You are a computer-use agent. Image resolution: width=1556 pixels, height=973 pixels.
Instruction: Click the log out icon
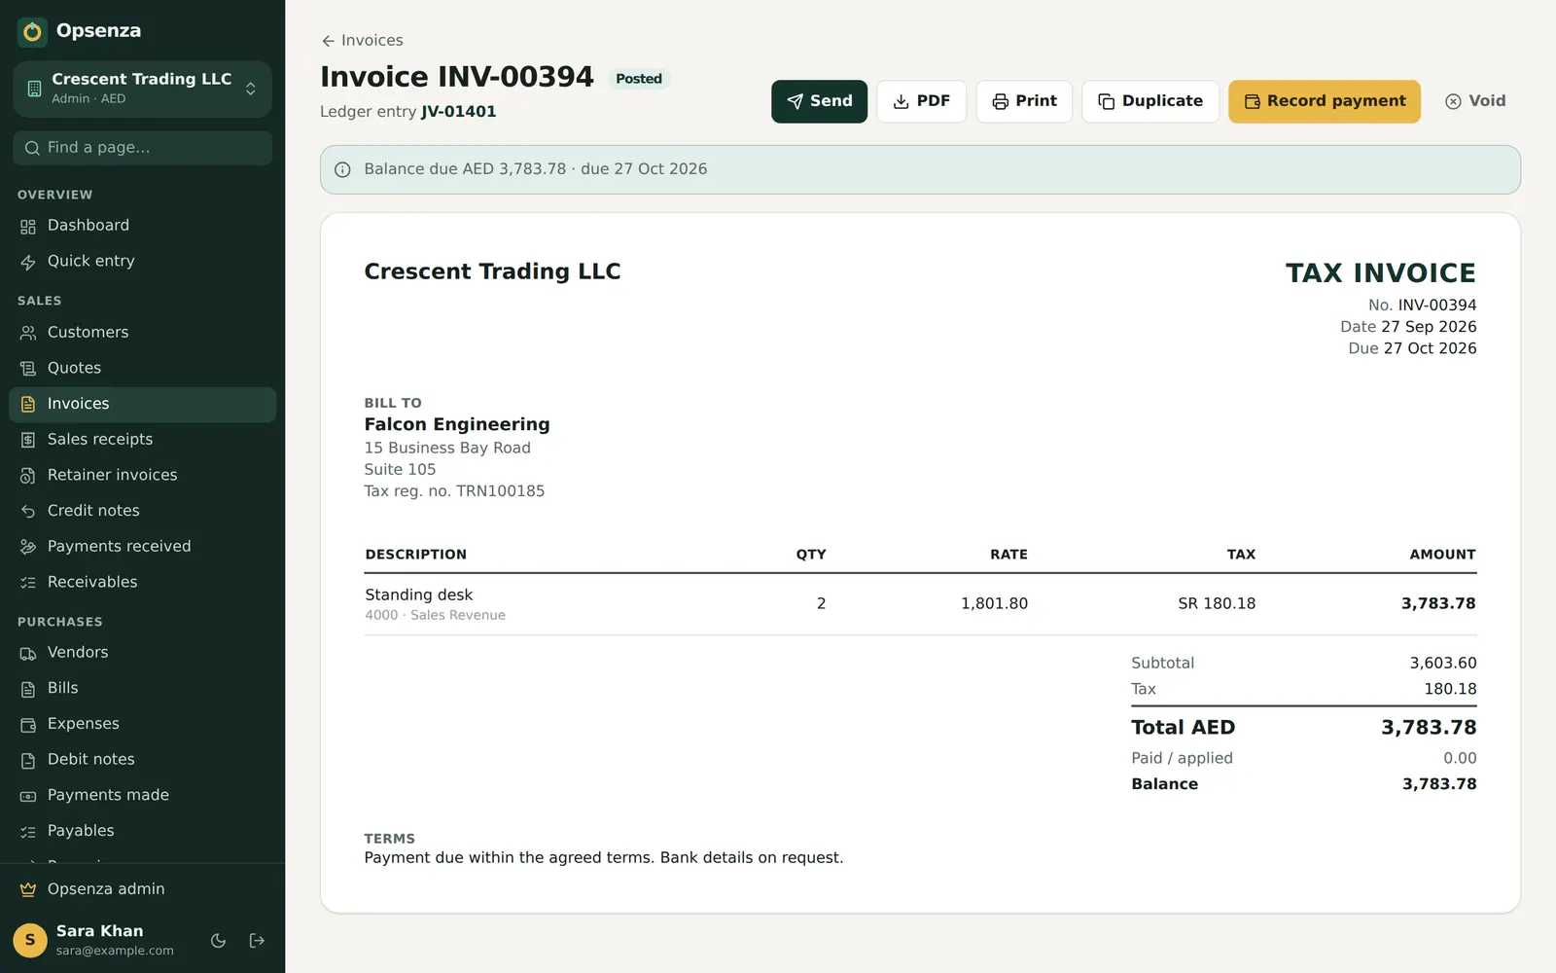click(x=257, y=941)
